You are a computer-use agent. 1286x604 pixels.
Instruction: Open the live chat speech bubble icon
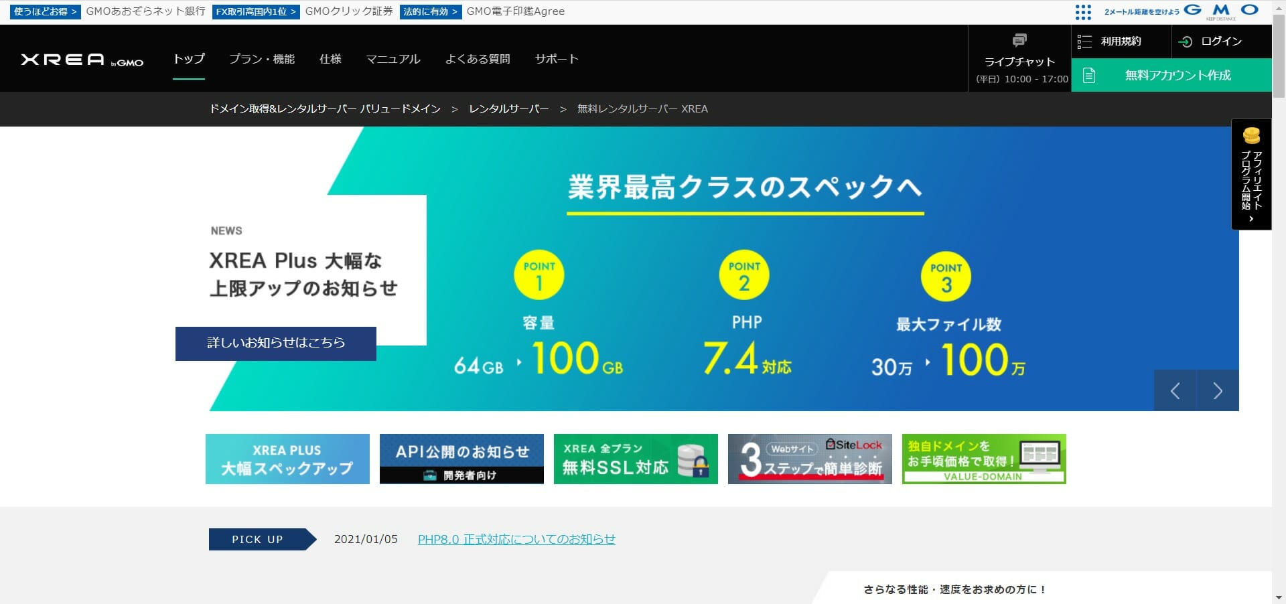click(1019, 40)
